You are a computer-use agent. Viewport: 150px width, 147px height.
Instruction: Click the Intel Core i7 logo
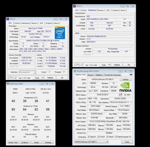[60, 33]
